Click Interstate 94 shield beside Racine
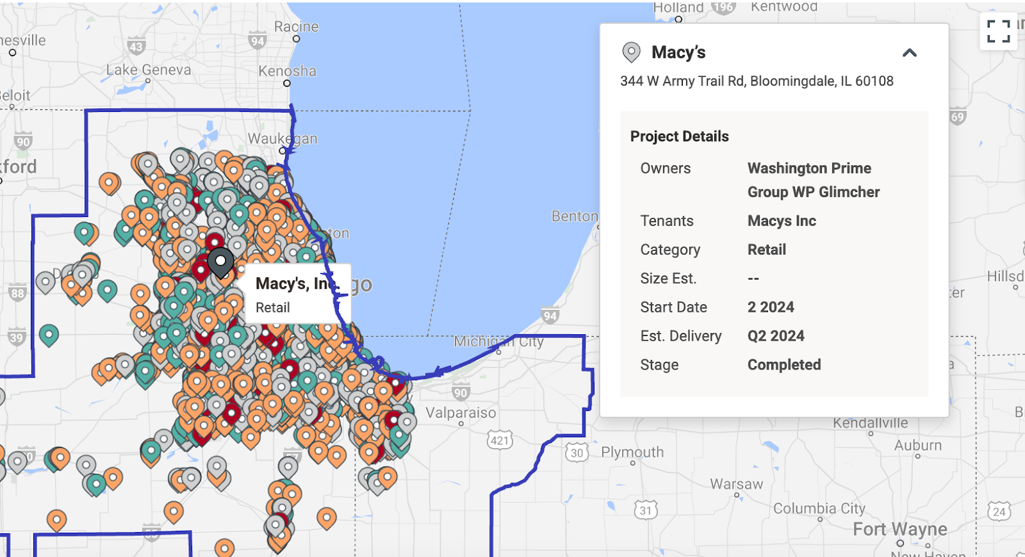 [x=258, y=41]
